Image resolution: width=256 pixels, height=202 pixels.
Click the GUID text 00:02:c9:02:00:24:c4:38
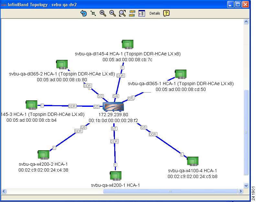point(43,170)
